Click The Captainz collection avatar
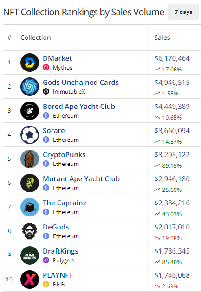The height and width of the screenshot is (292, 201). pos(30,207)
